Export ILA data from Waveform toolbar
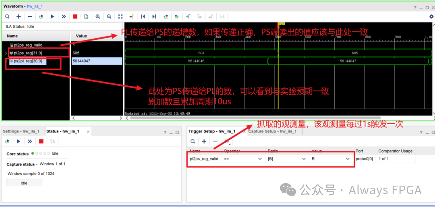 (x=86, y=17)
